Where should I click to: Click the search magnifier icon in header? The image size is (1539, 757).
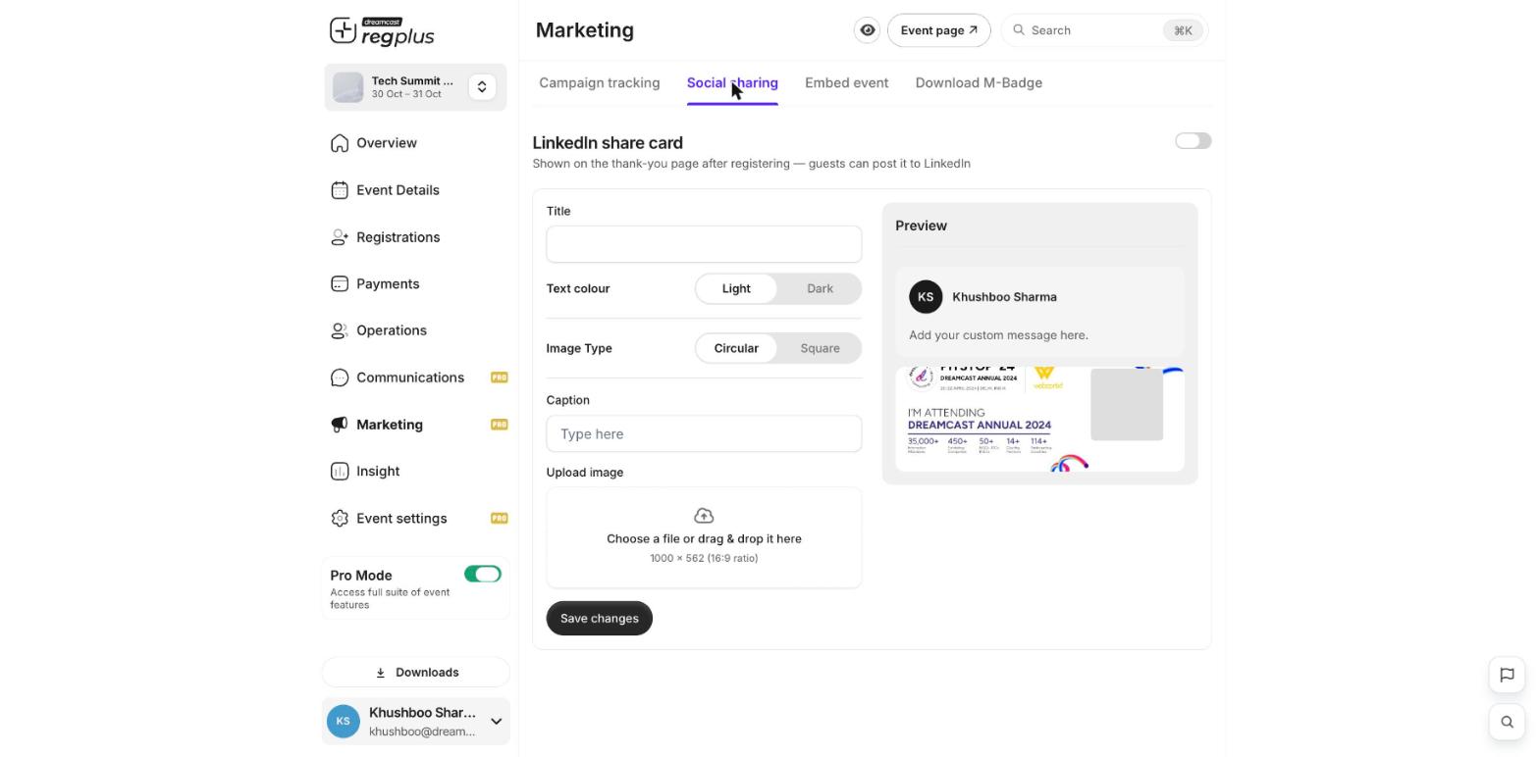pos(1019,30)
